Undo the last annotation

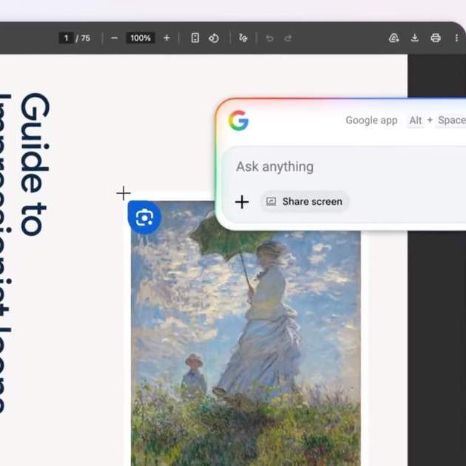(269, 38)
